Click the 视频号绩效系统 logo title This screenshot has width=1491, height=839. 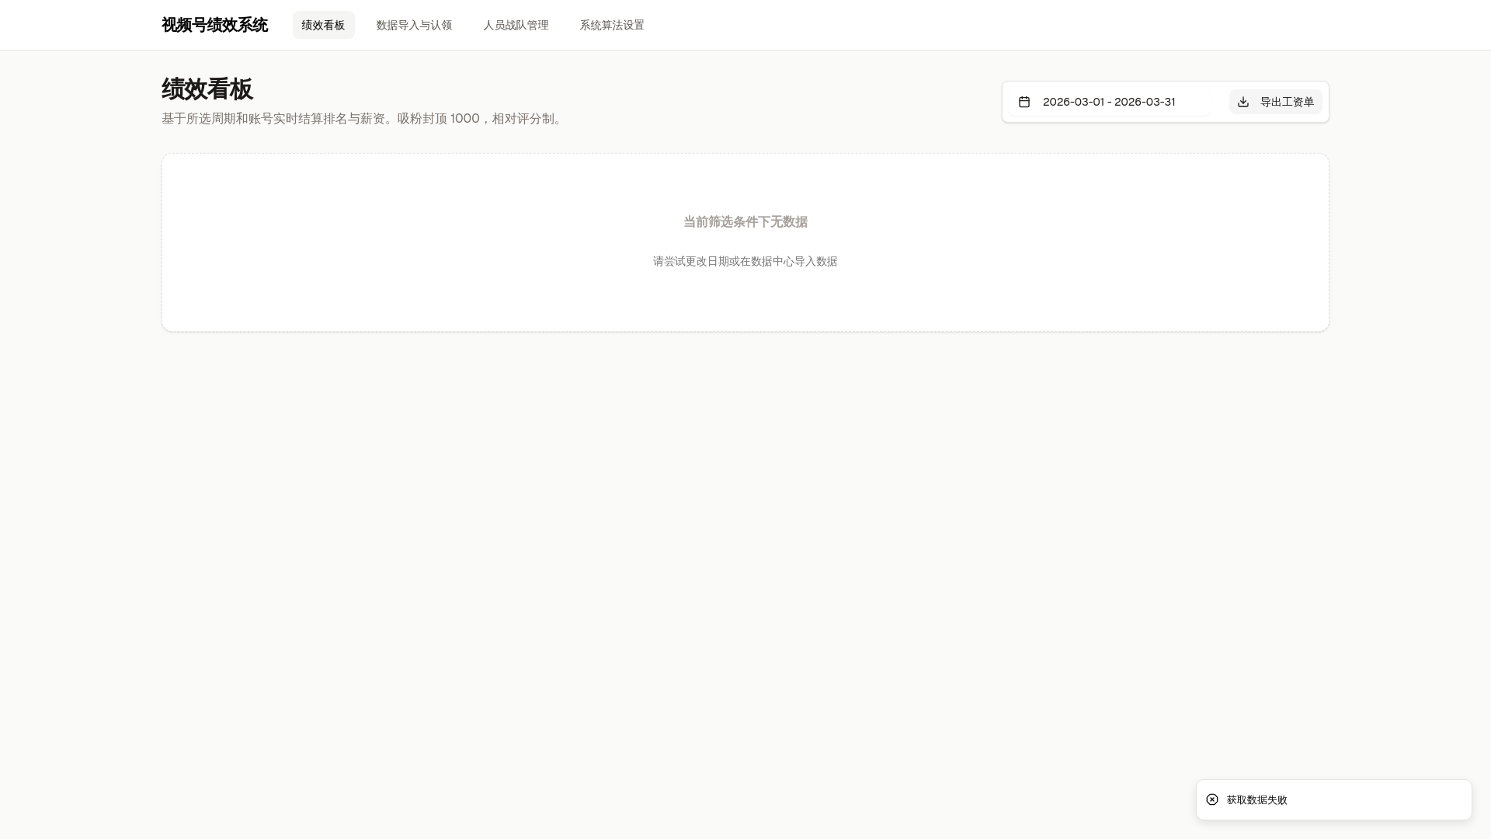214,25
